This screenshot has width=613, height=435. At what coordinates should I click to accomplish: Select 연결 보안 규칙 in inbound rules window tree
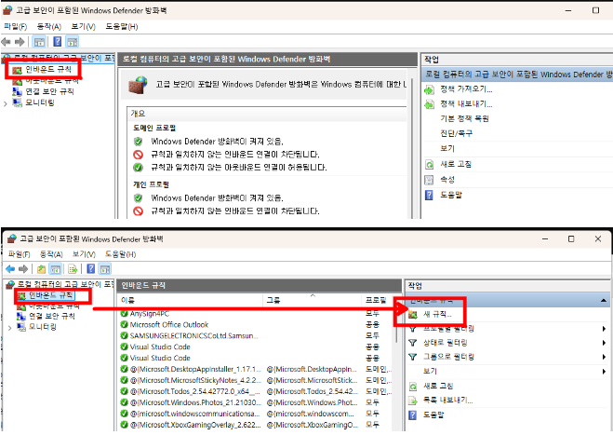pos(52,316)
